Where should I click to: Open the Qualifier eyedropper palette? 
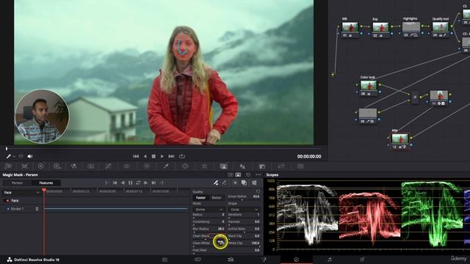166,166
